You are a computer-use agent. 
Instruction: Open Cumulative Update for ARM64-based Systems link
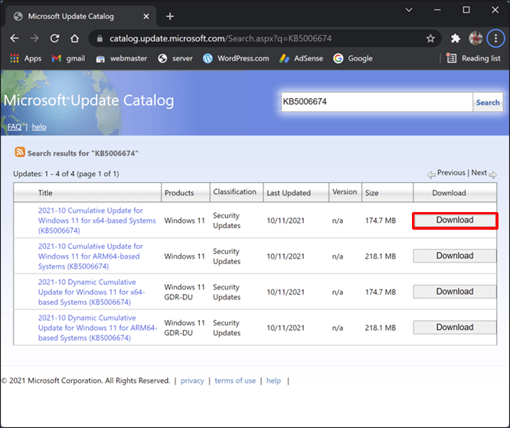[90, 256]
